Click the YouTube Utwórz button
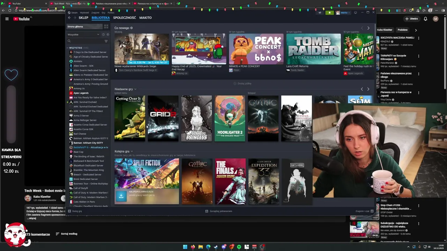Image resolution: width=447 pixels, height=251 pixels. tap(411, 19)
